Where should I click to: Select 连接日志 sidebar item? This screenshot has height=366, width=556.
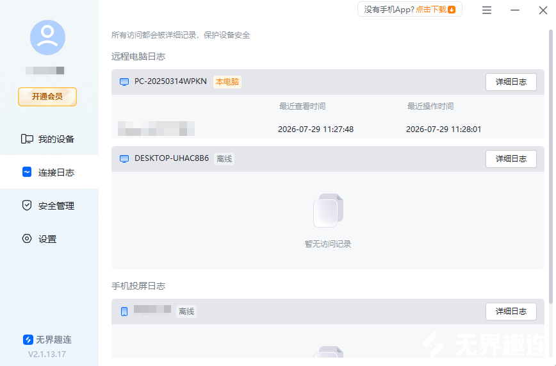pos(49,172)
